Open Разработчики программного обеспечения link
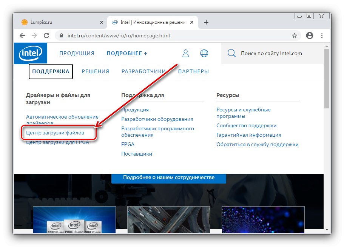Viewport: 344px width, 247px height. click(157, 131)
